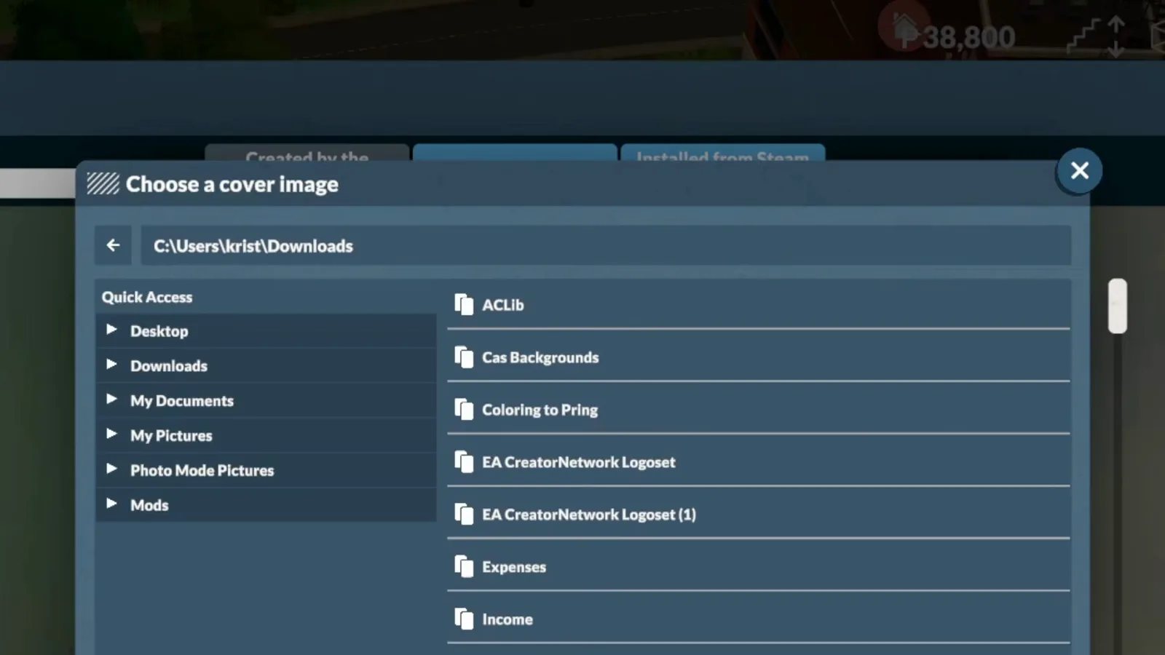Open the Expenses folder name

pos(513,567)
